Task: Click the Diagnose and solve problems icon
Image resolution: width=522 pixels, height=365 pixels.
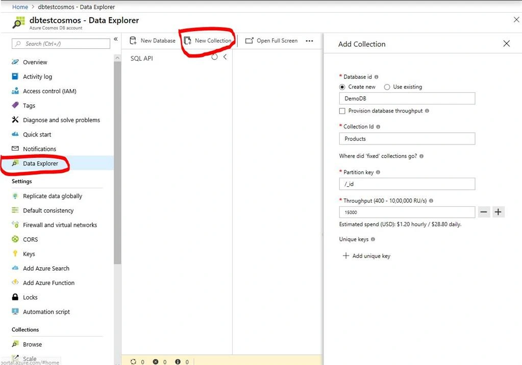Action: [x=15, y=120]
